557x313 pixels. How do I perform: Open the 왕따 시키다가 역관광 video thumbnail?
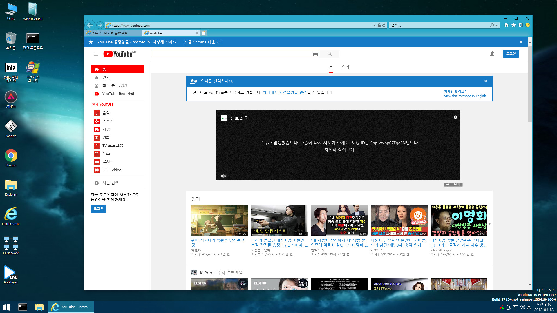click(220, 220)
